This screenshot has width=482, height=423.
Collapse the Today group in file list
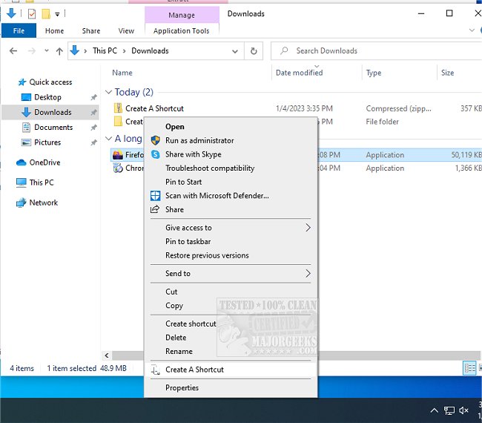[x=108, y=93]
